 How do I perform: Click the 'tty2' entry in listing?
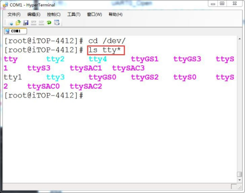(55, 59)
